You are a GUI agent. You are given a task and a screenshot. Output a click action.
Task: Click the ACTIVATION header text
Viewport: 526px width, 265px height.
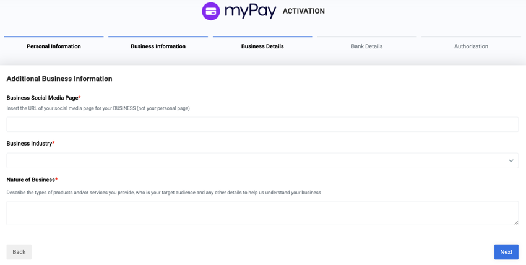tap(303, 11)
